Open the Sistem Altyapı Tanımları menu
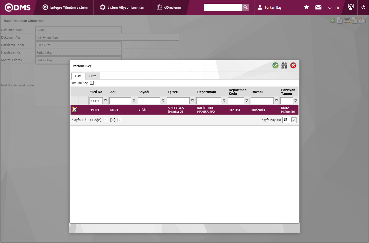Viewport: 369px width, 243px height. point(122,7)
